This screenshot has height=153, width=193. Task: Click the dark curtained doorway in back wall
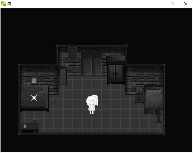click(x=92, y=64)
